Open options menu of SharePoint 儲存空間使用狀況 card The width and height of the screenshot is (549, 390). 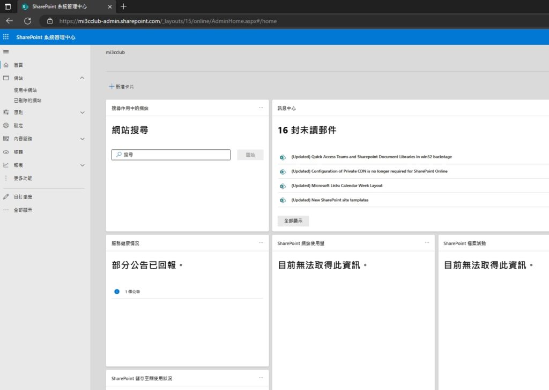click(x=261, y=378)
